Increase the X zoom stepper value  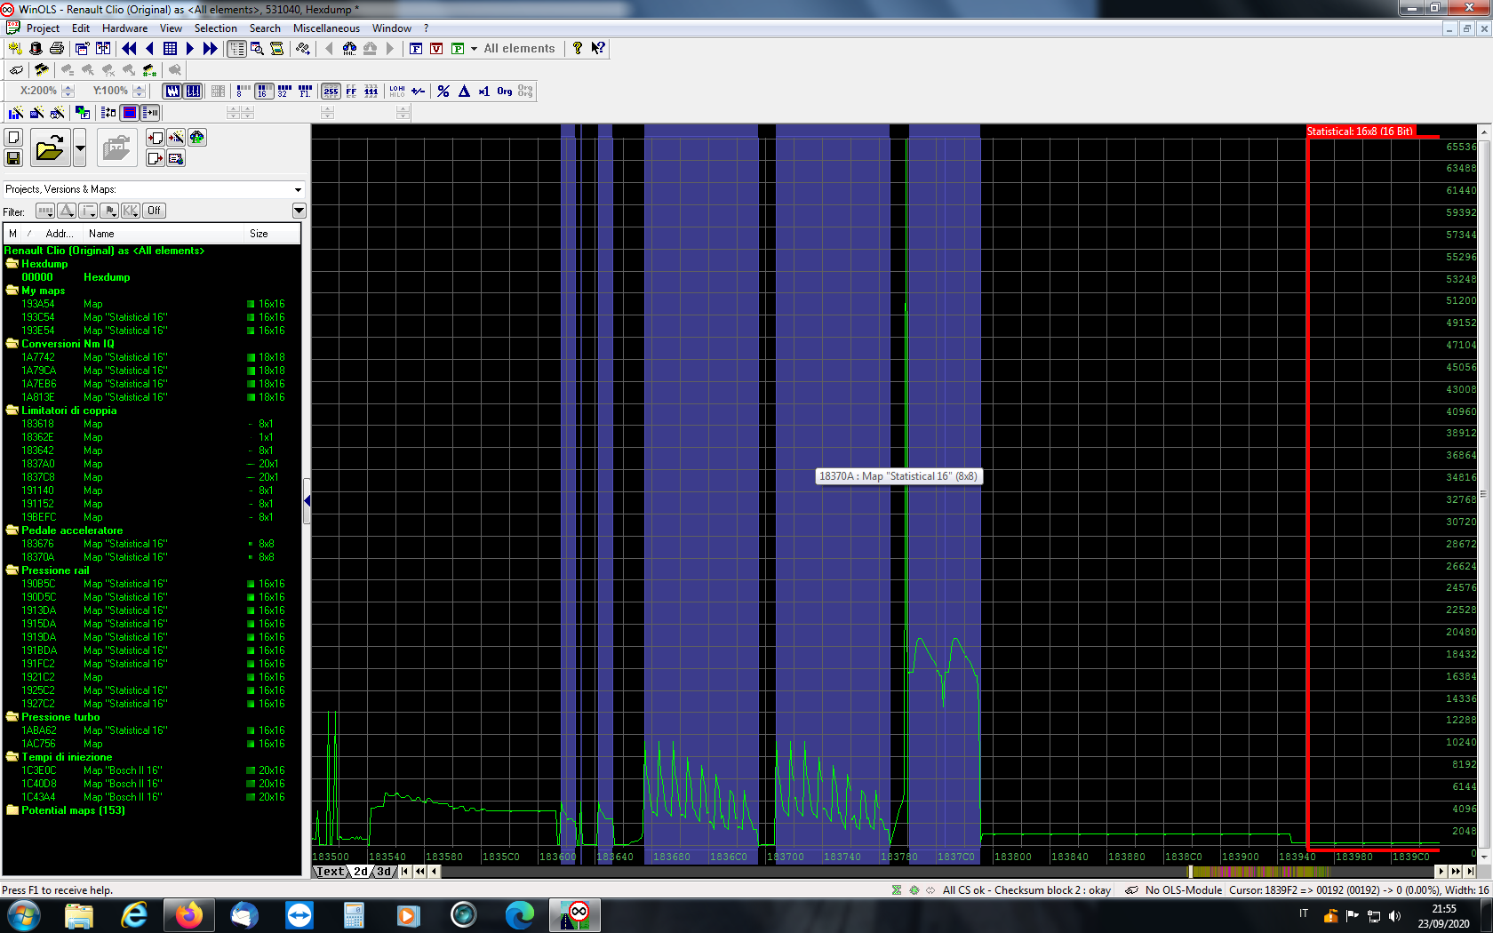pyautogui.click(x=68, y=87)
